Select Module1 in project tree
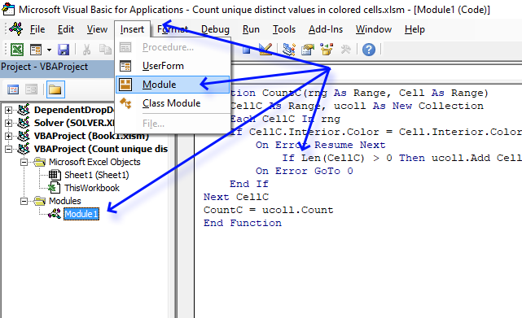The width and height of the screenshot is (522, 318). pyautogui.click(x=81, y=214)
